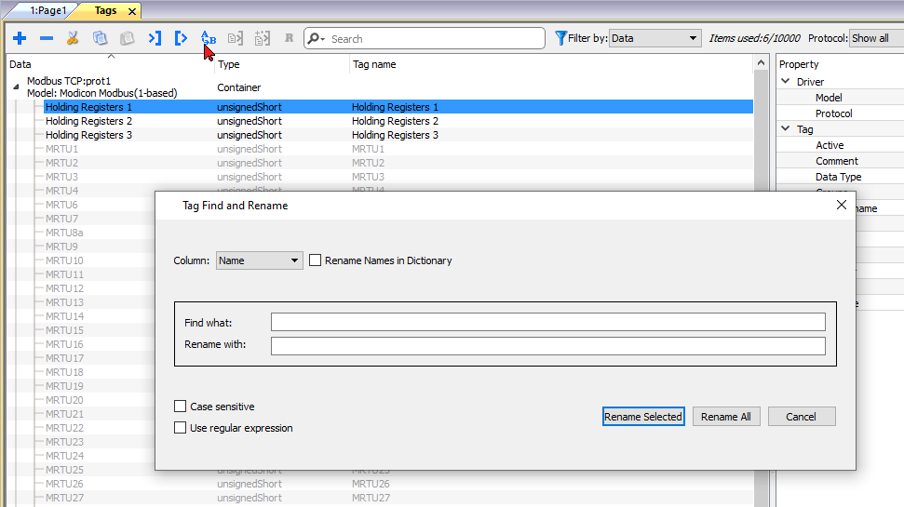Sort by the Type column header

tap(282, 64)
